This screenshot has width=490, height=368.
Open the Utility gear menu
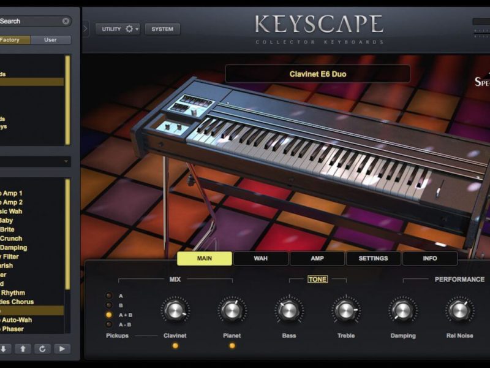click(x=118, y=29)
